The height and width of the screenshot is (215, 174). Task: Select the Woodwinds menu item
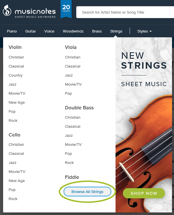click(73, 31)
